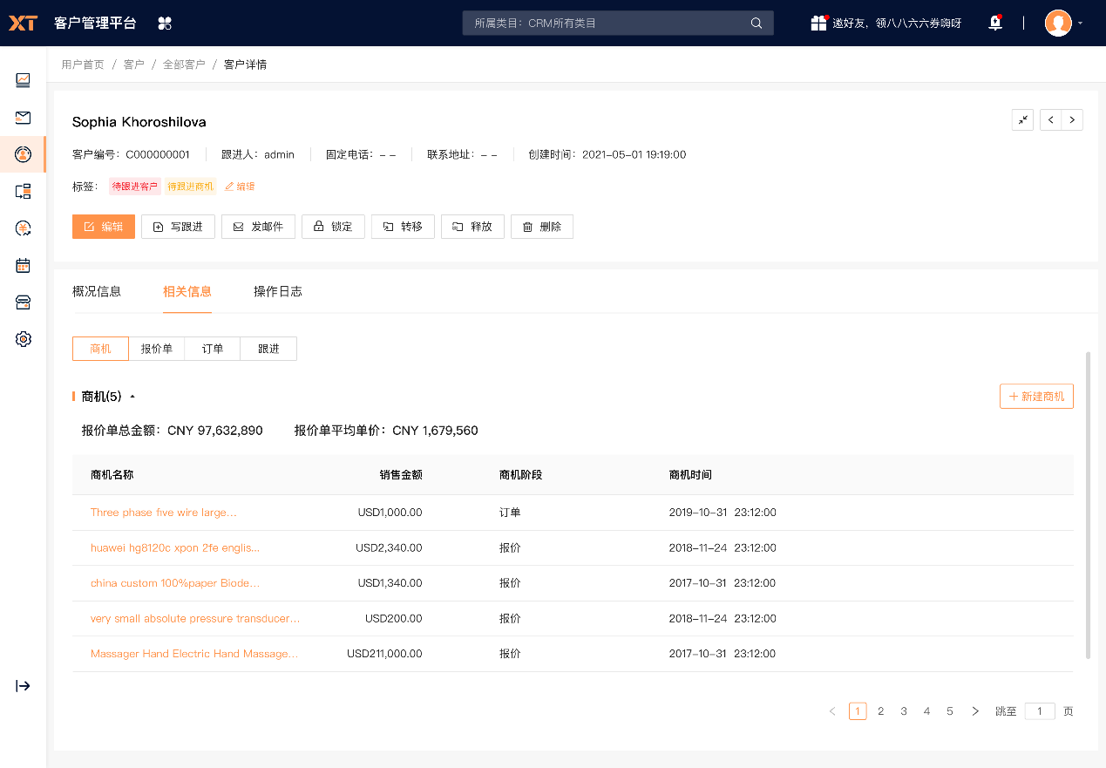Image resolution: width=1106 pixels, height=768 pixels.
Task: Click the 新建商机 button
Action: [x=1036, y=396]
